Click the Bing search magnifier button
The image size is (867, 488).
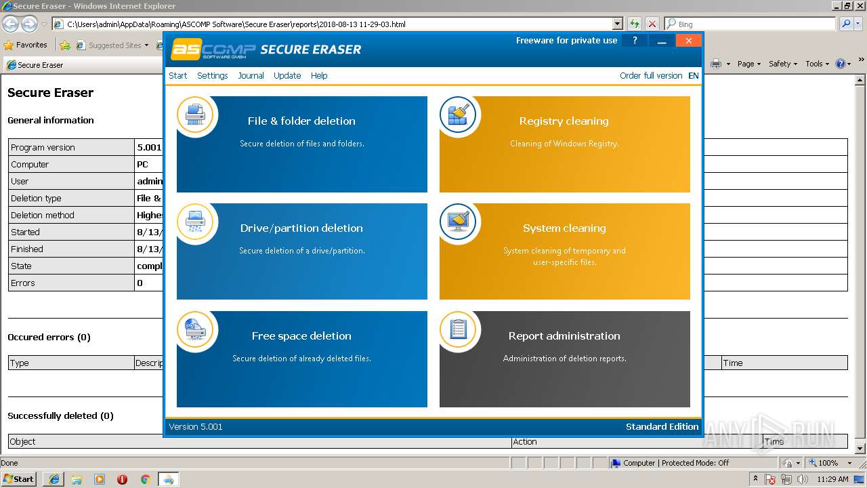pos(845,24)
